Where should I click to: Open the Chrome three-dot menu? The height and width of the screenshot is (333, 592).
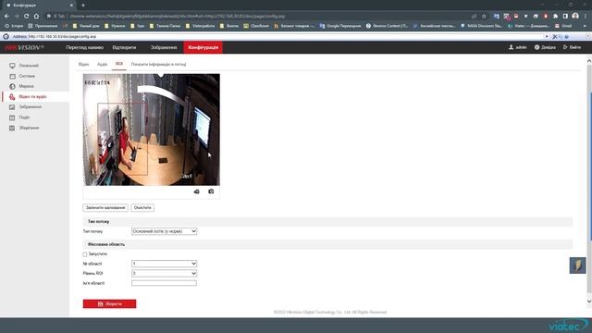(586, 17)
